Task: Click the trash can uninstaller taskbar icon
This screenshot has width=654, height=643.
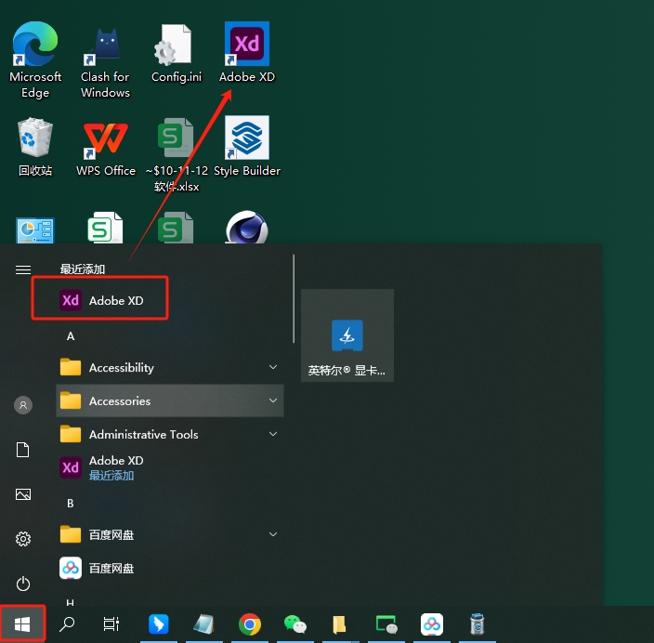Action: (x=477, y=624)
